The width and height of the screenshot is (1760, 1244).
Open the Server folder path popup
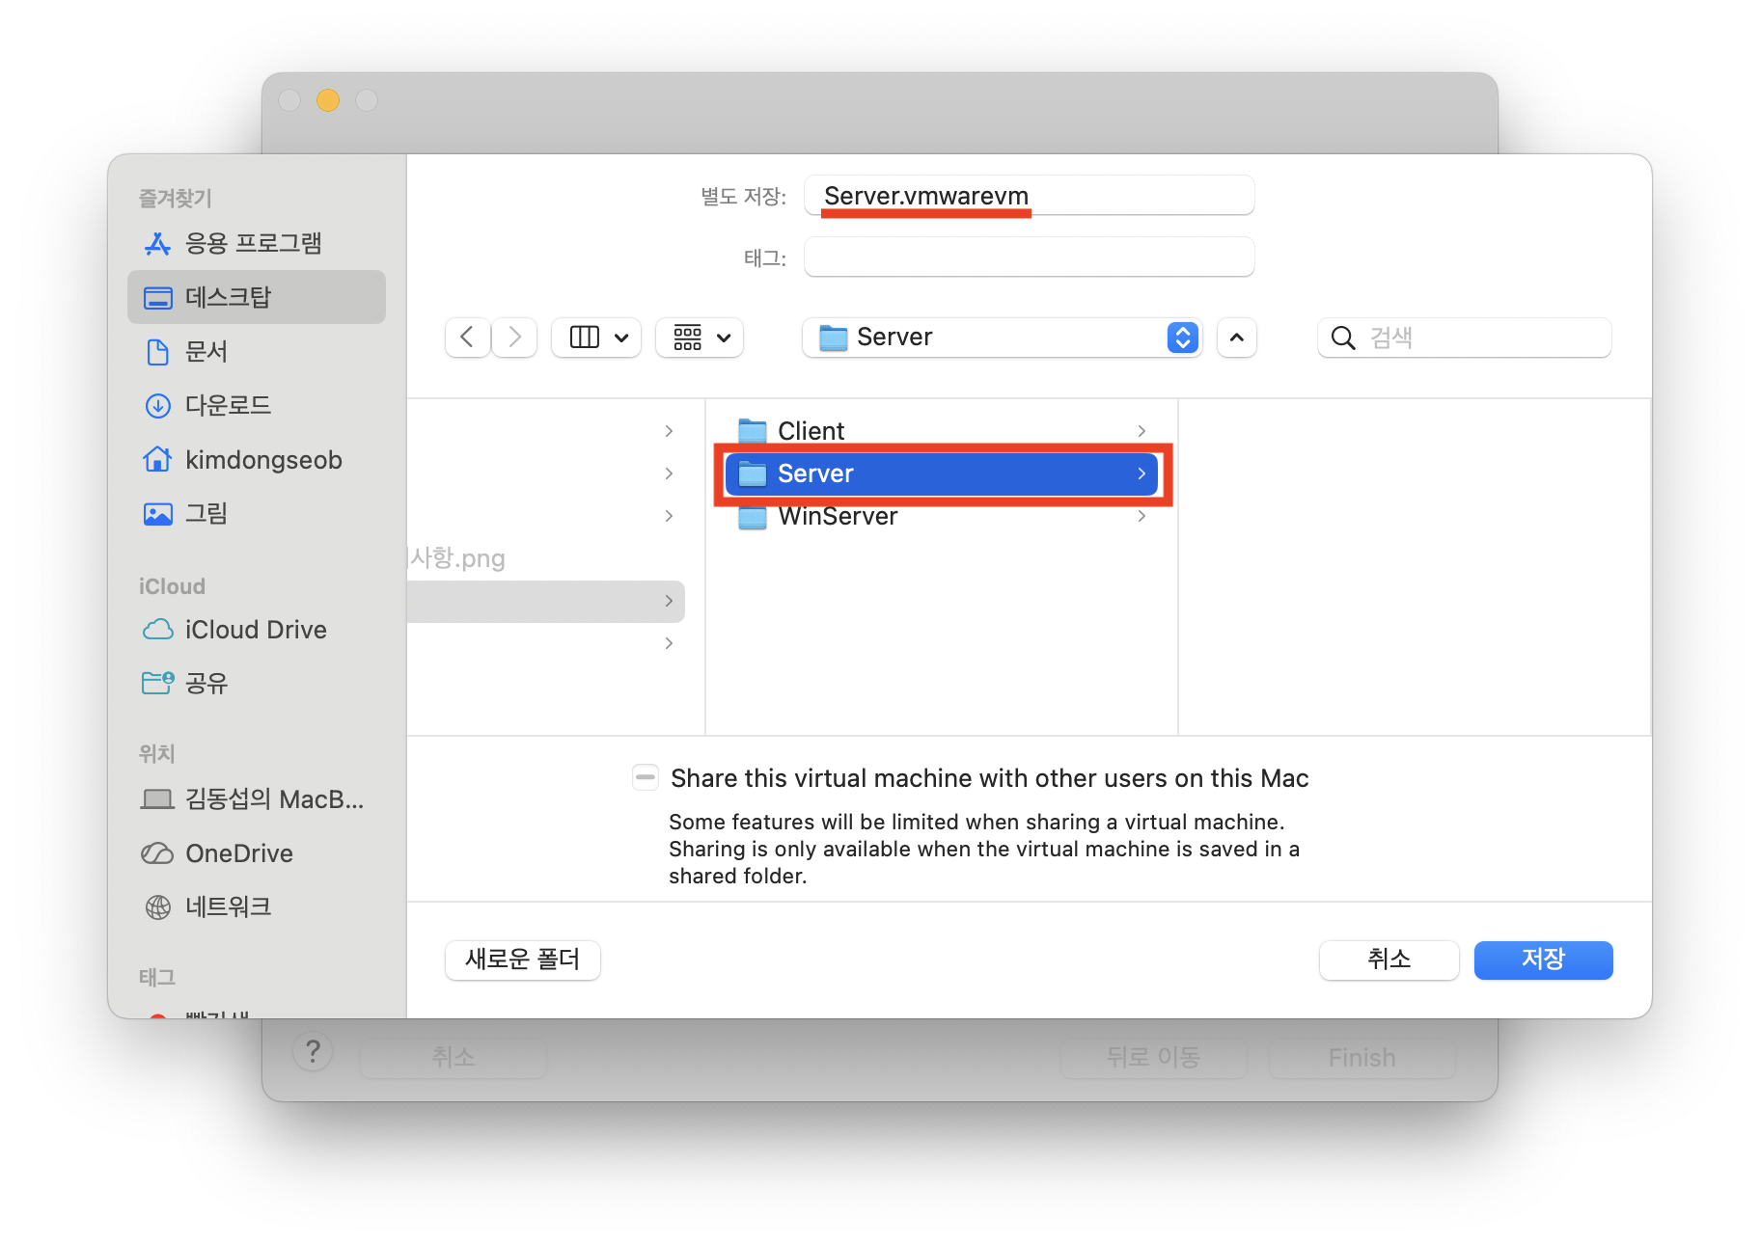point(1002,338)
